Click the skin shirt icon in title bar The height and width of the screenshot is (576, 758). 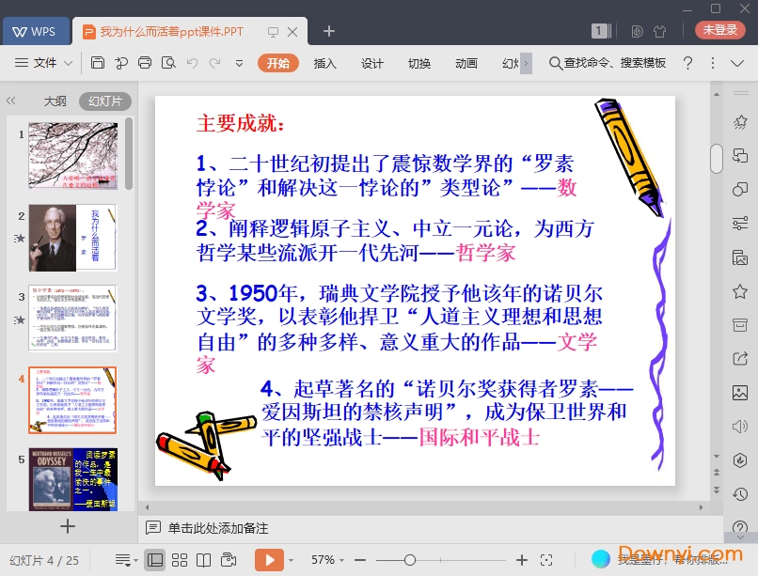click(659, 31)
